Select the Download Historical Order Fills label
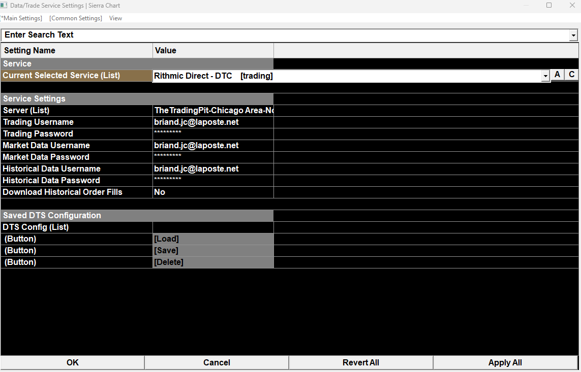The height and width of the screenshot is (372, 581). 77,192
